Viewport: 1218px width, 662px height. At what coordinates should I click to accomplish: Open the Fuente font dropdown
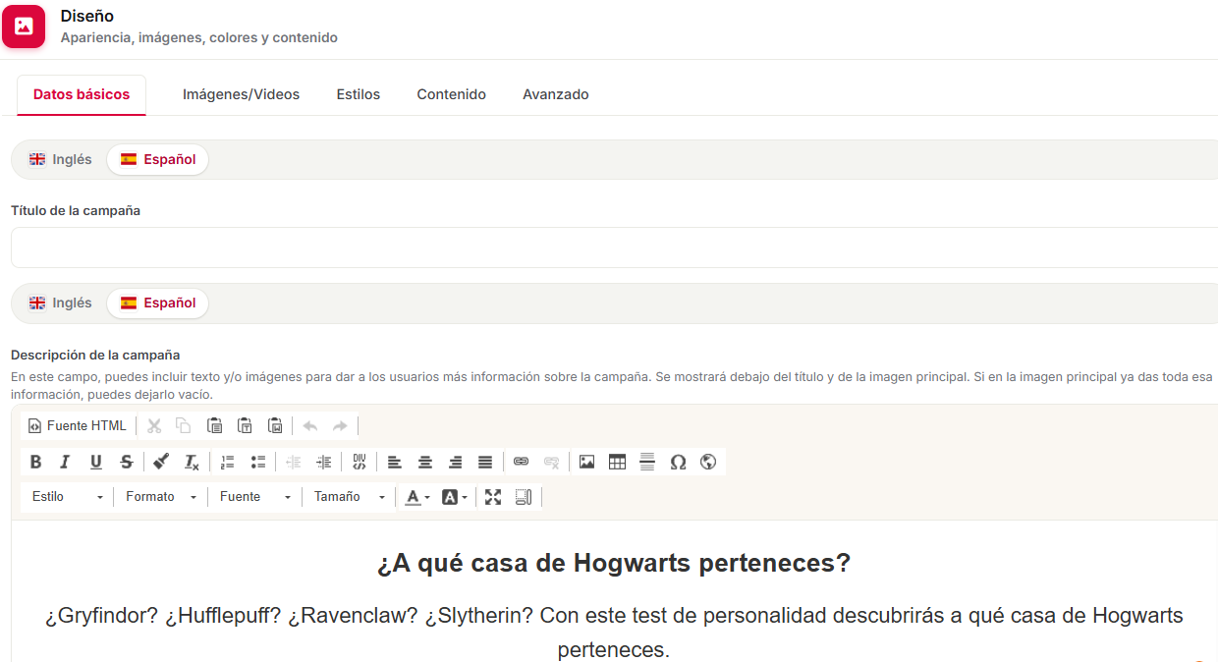tap(255, 497)
